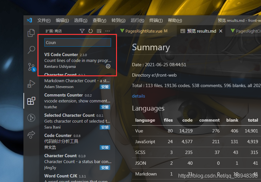
Task: Open the 查看(V) menu
Action: tap(99, 20)
